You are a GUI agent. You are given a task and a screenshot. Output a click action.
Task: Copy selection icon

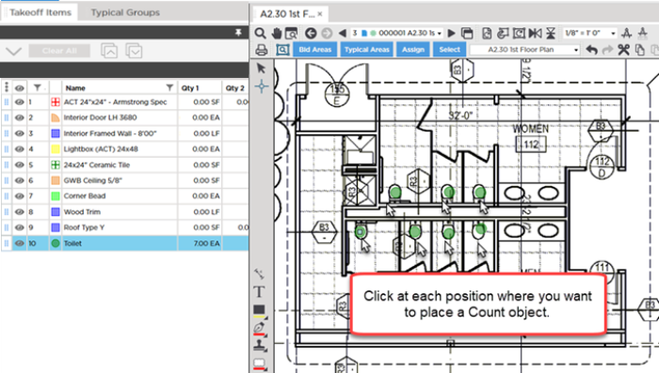(x=639, y=50)
